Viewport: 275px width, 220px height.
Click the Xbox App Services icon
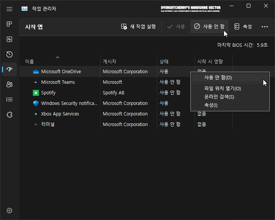pos(36,114)
